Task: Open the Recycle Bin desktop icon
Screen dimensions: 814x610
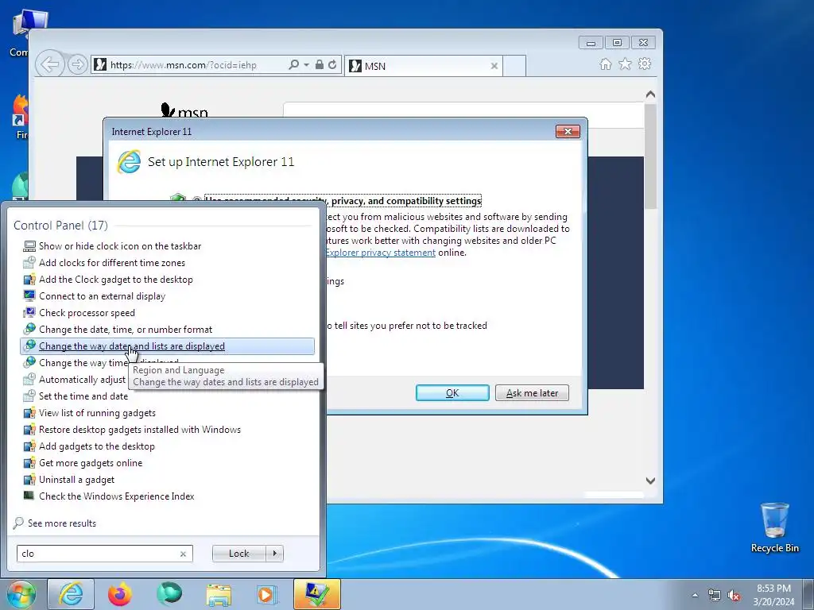Action: click(x=774, y=527)
